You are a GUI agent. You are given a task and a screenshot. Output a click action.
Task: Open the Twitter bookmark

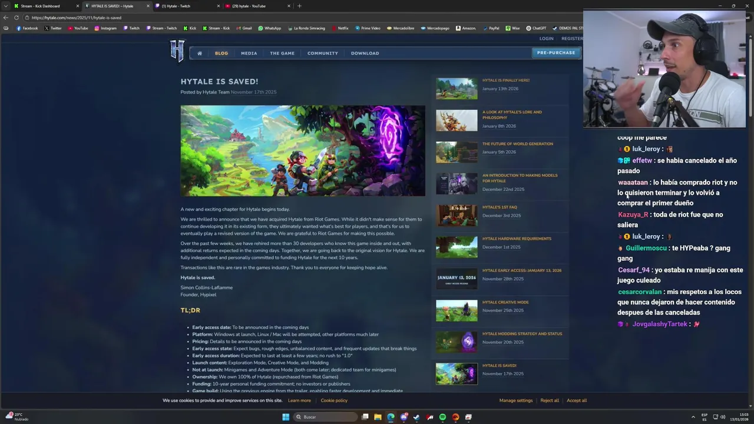(53, 28)
